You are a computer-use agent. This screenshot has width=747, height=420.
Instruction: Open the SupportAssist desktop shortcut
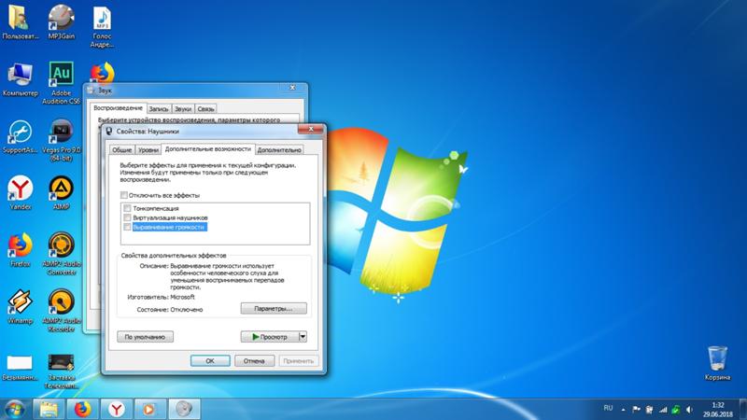click(20, 137)
